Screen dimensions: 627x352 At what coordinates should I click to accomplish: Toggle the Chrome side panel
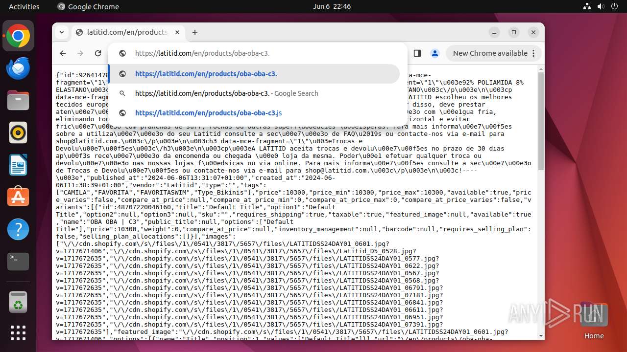click(417, 53)
